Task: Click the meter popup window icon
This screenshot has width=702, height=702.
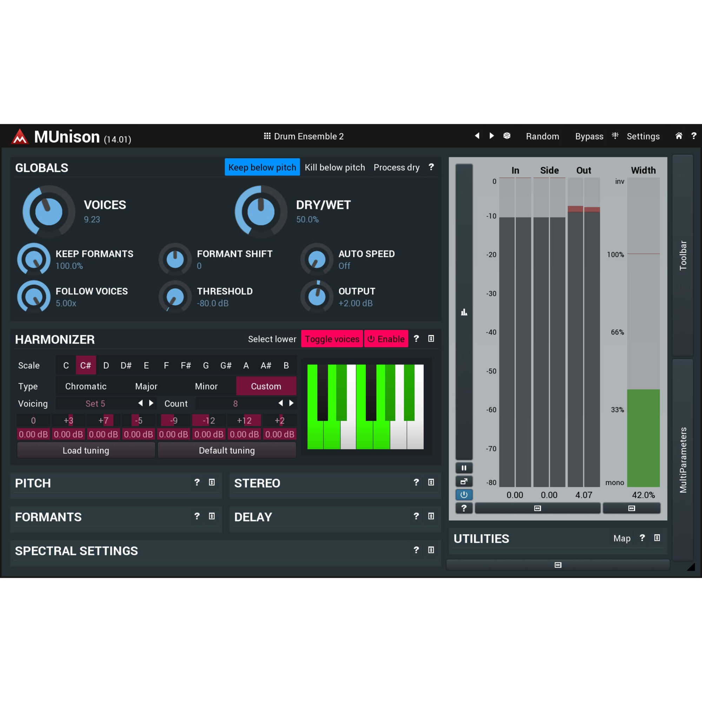Action: [x=464, y=482]
